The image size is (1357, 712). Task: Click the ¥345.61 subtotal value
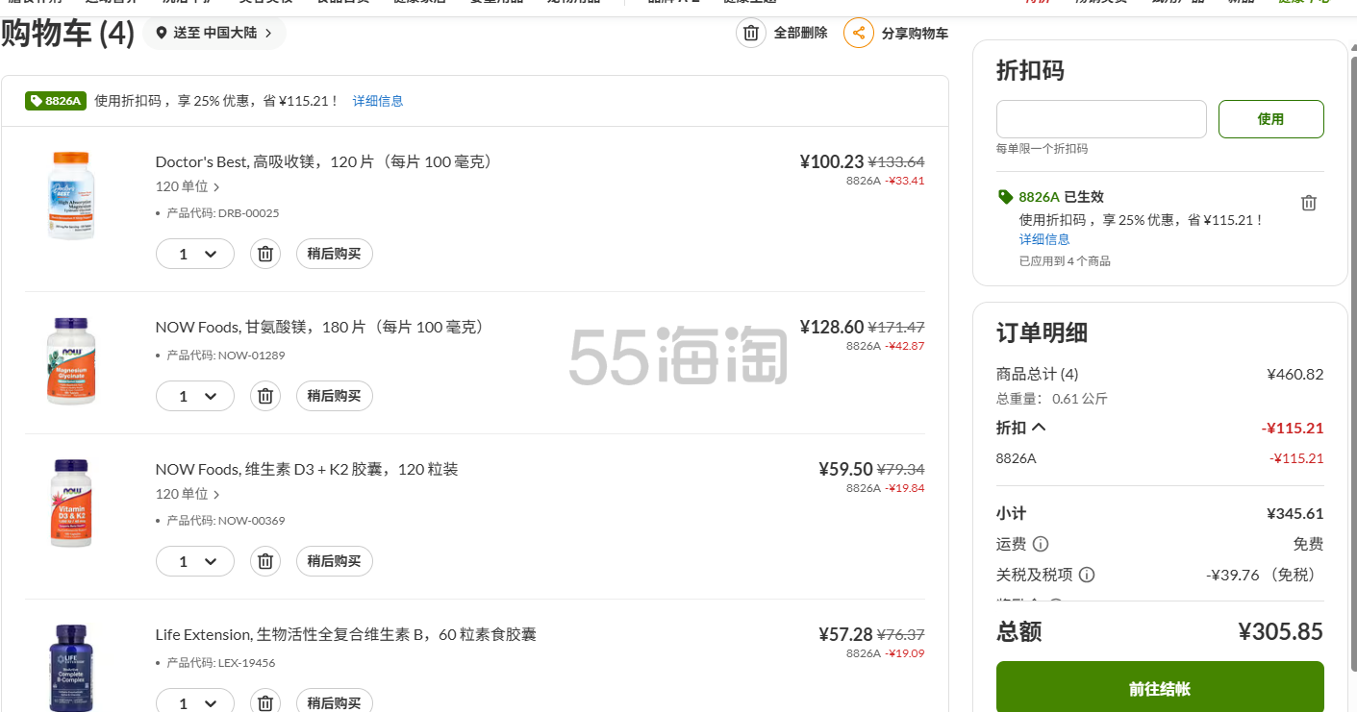point(1294,513)
